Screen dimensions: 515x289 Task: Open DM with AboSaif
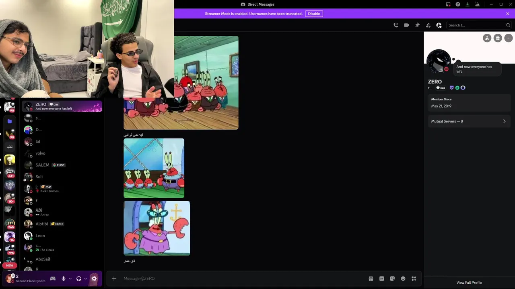62,259
